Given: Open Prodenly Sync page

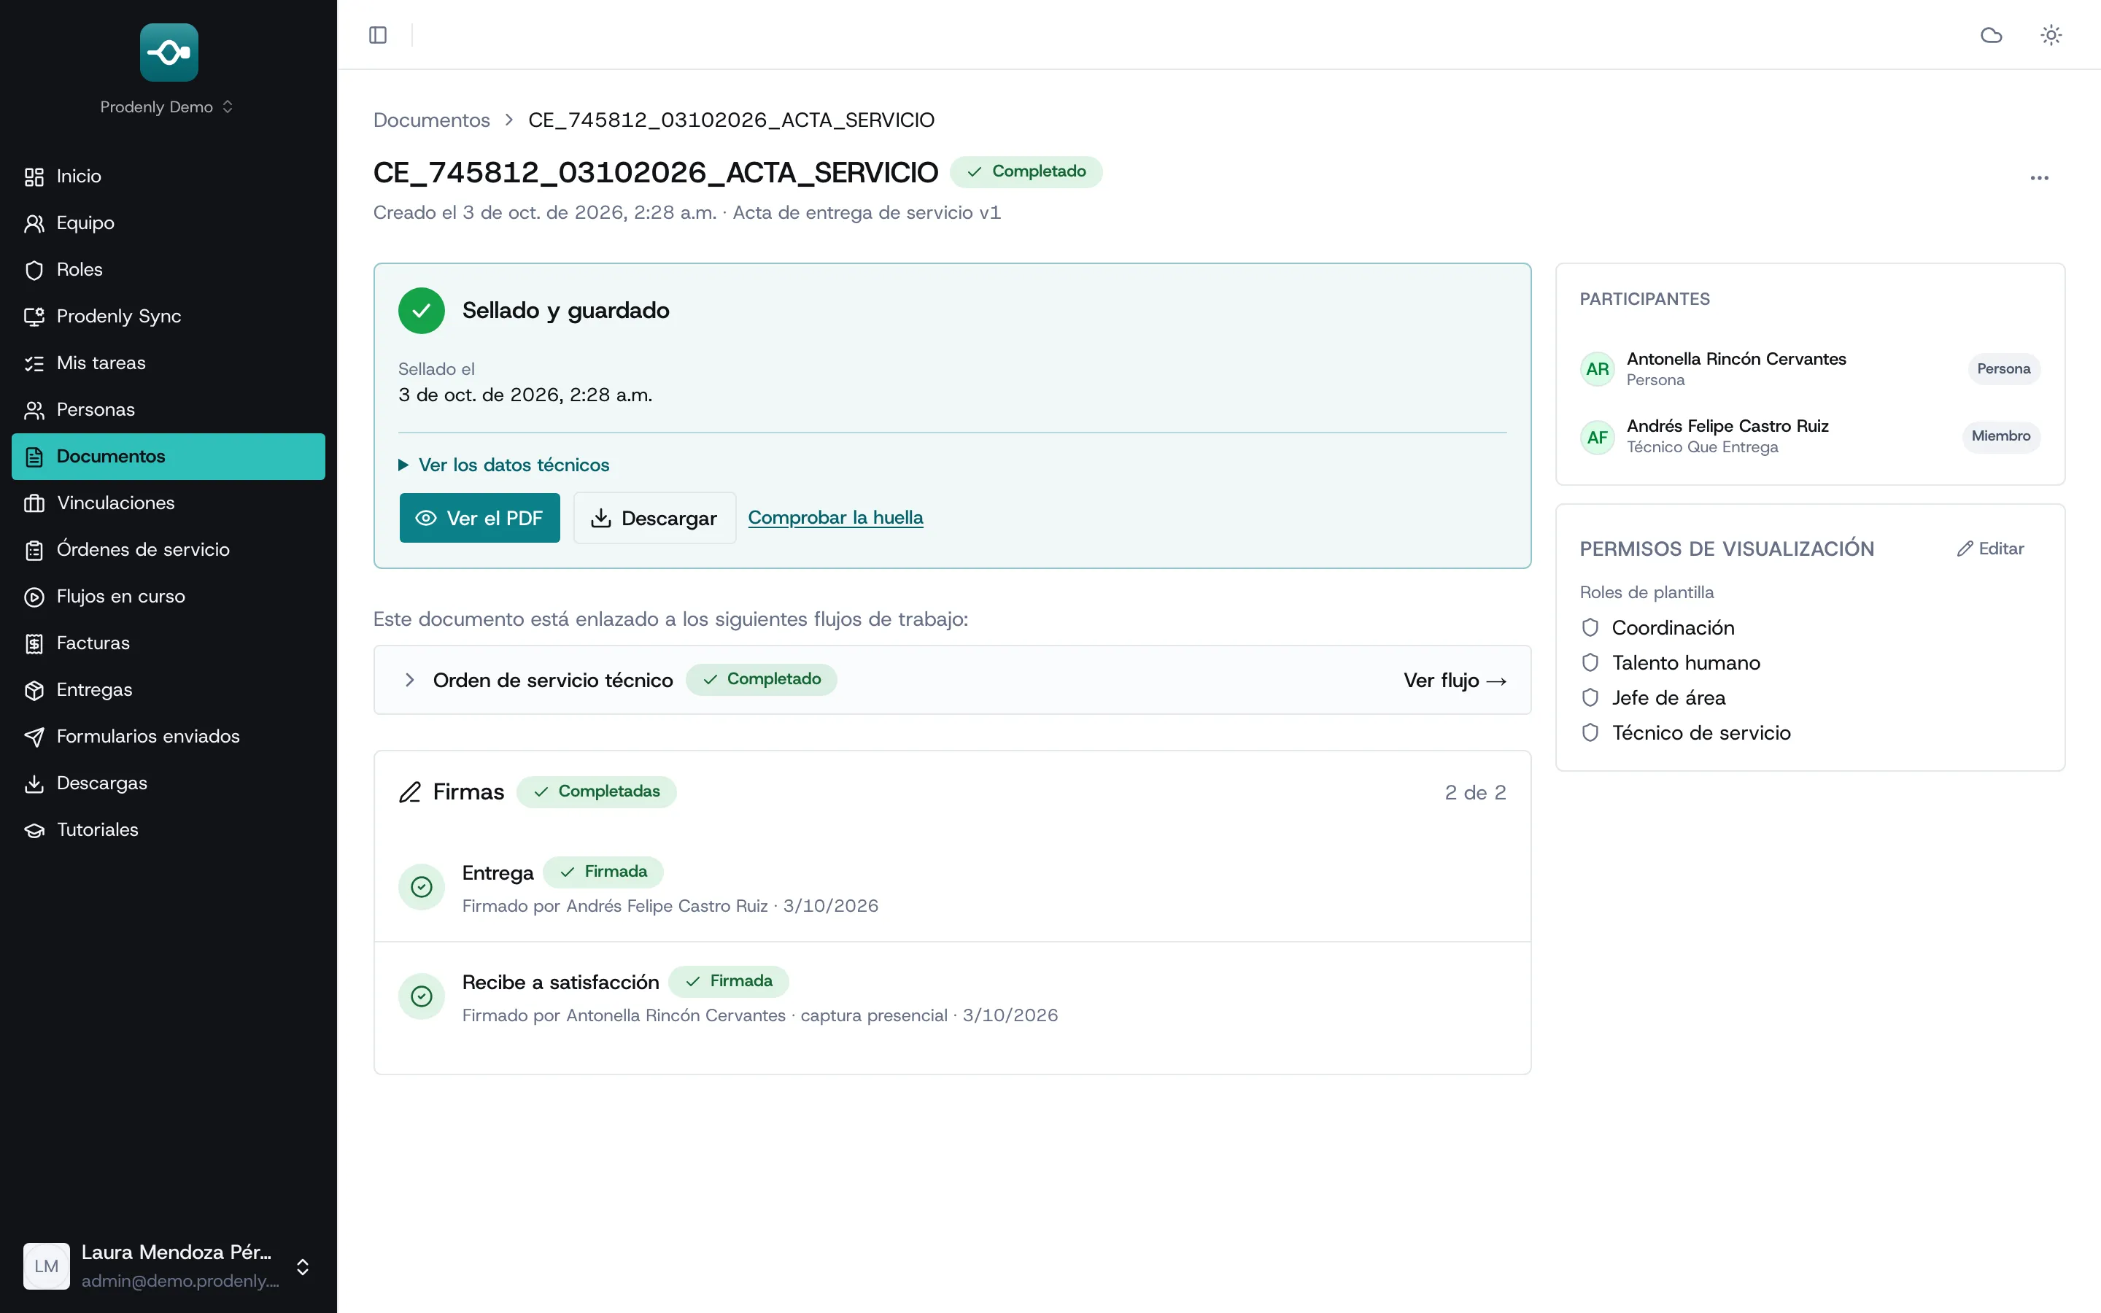Looking at the screenshot, I should pyautogui.click(x=169, y=316).
